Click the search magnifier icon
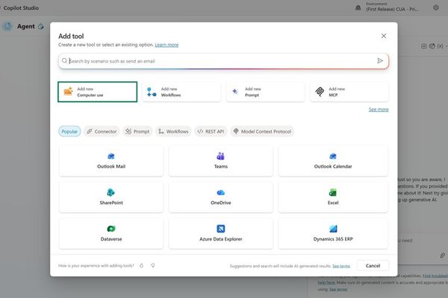This screenshot has height=298, width=448. point(64,61)
